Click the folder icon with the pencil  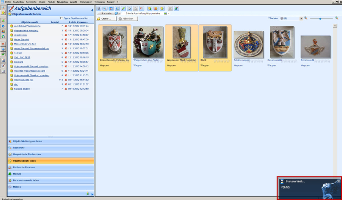[x=162, y=8]
